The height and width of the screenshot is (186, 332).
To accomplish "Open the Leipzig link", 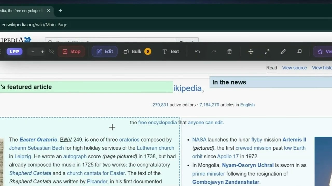I will (23, 157).
